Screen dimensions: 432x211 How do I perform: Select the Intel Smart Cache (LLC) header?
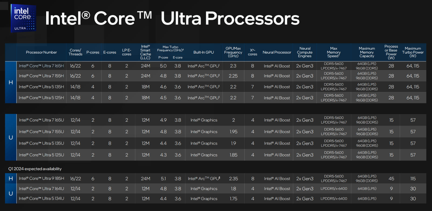(145, 52)
